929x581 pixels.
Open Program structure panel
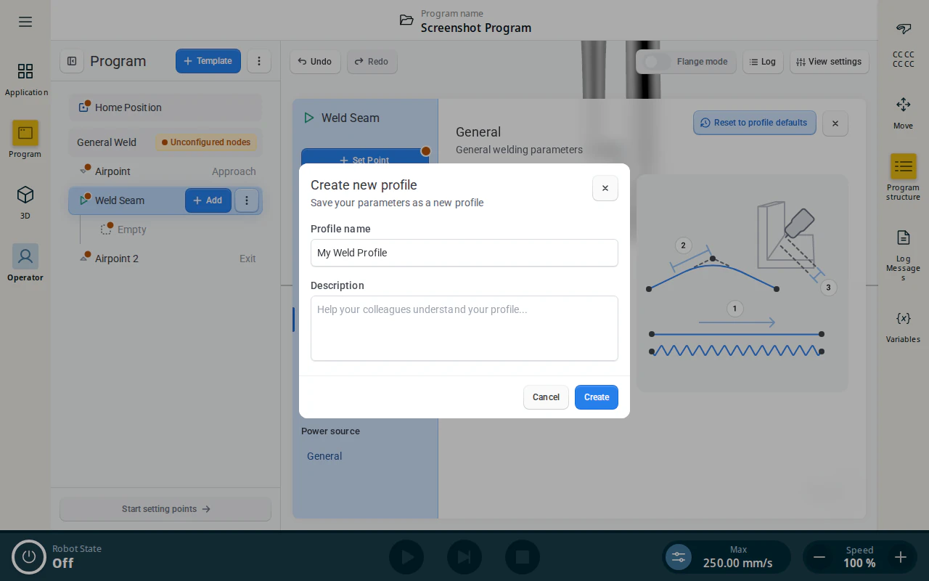click(x=904, y=177)
